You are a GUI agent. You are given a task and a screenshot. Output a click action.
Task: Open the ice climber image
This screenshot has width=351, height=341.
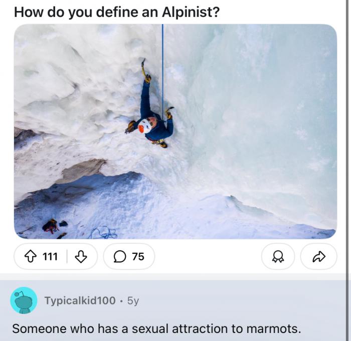tap(175, 132)
